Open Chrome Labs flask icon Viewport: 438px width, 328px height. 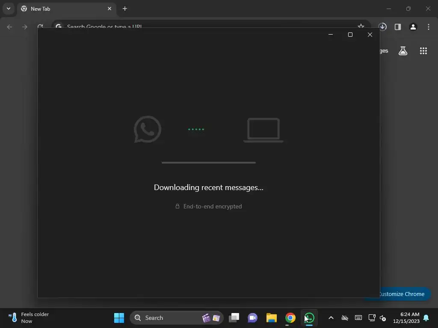click(x=403, y=51)
